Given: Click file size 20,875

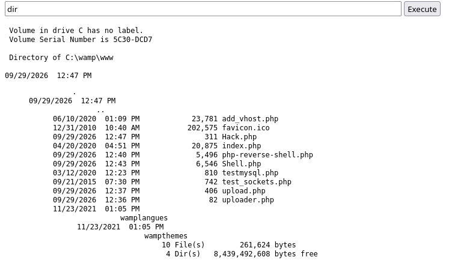Looking at the screenshot, I should tap(205, 146).
